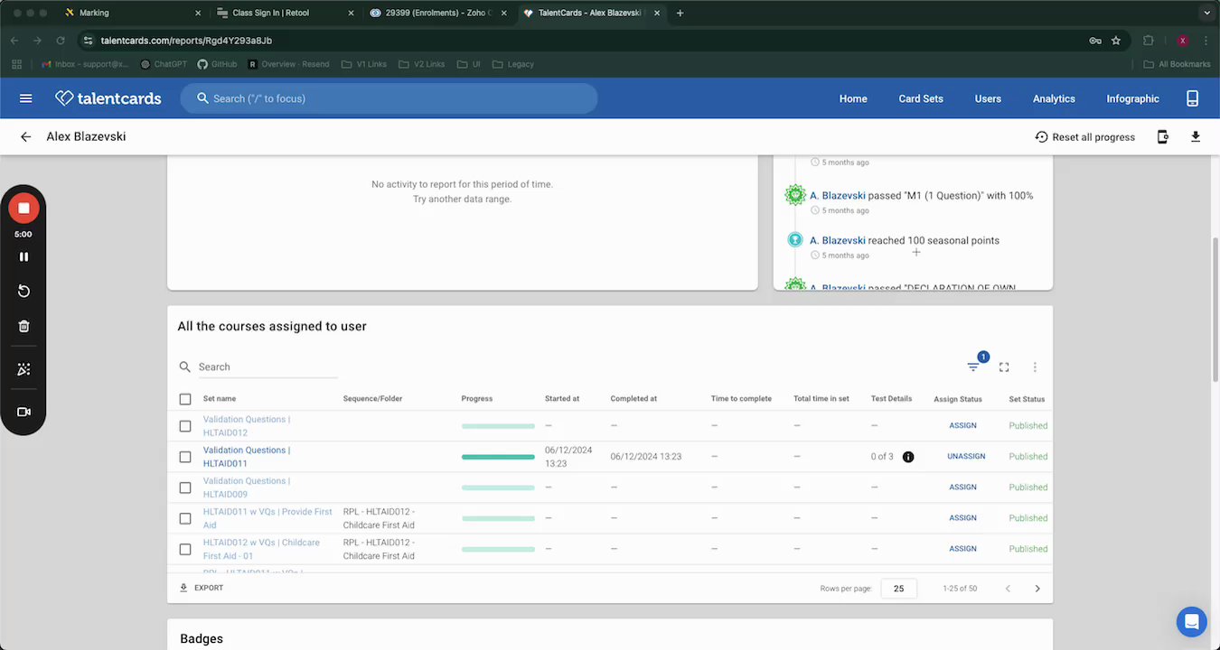
Task: Open the Home menu item
Action: [x=853, y=98]
